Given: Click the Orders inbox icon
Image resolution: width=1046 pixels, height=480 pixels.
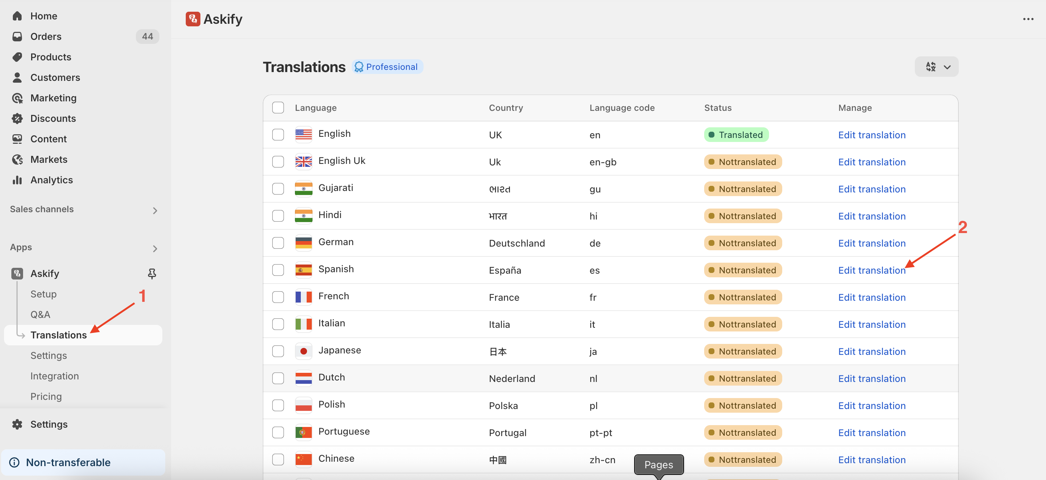Looking at the screenshot, I should [x=17, y=37].
